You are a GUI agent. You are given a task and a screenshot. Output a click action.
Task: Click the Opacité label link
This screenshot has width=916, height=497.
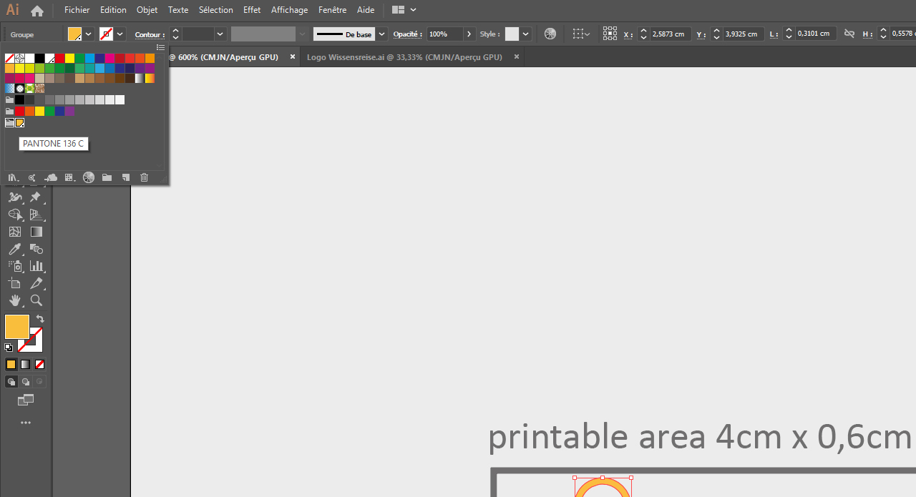[408, 34]
